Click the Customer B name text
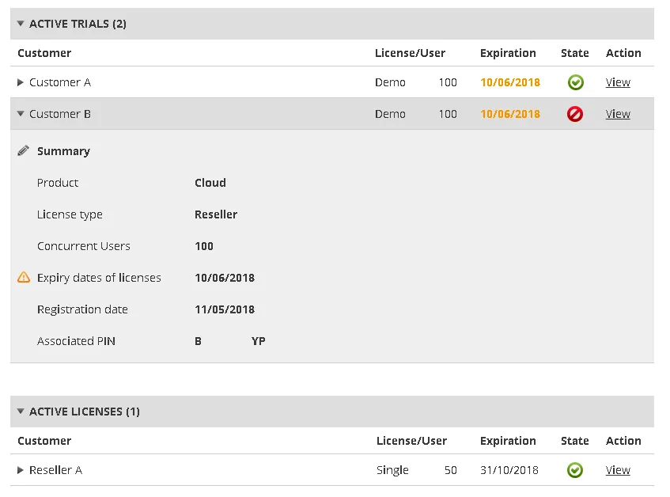670x497 pixels. pos(60,114)
